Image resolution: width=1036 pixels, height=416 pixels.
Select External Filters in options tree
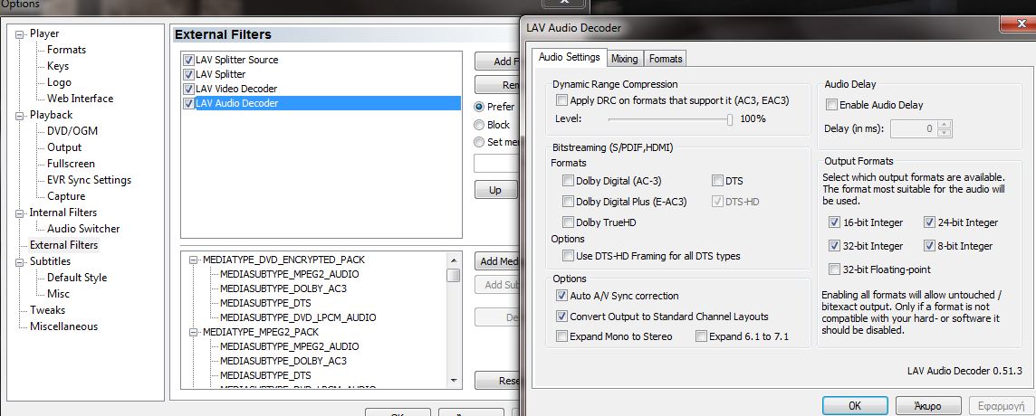point(64,245)
